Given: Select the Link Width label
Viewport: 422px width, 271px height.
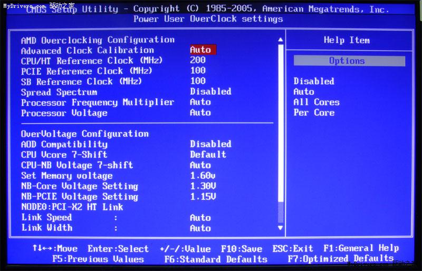Looking at the screenshot, I should [x=47, y=228].
